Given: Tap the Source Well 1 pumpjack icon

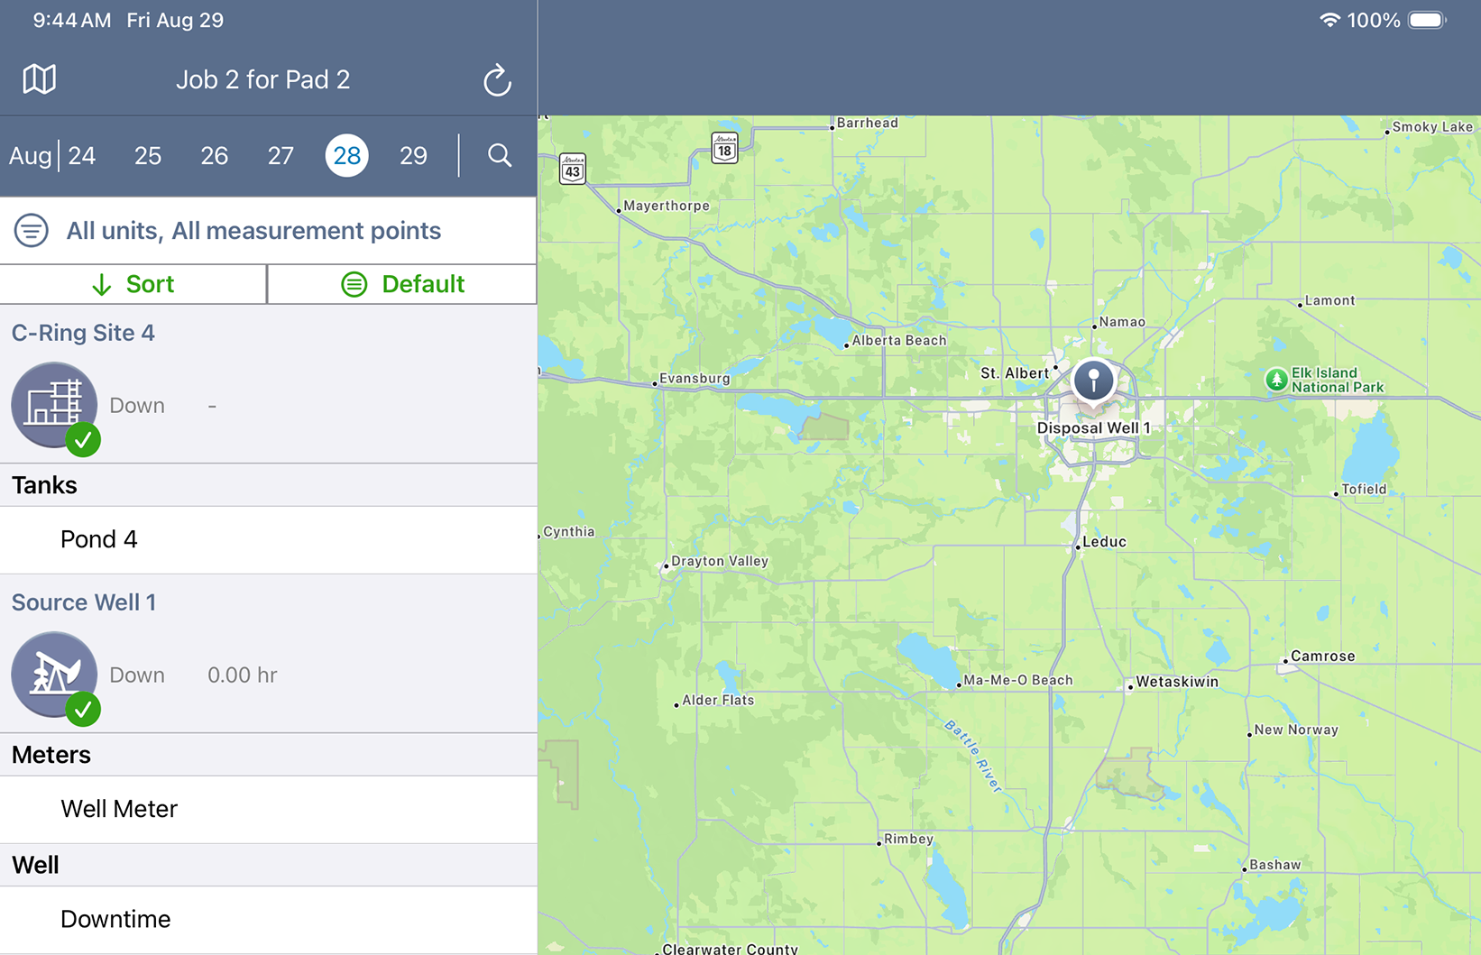Looking at the screenshot, I should [54, 675].
